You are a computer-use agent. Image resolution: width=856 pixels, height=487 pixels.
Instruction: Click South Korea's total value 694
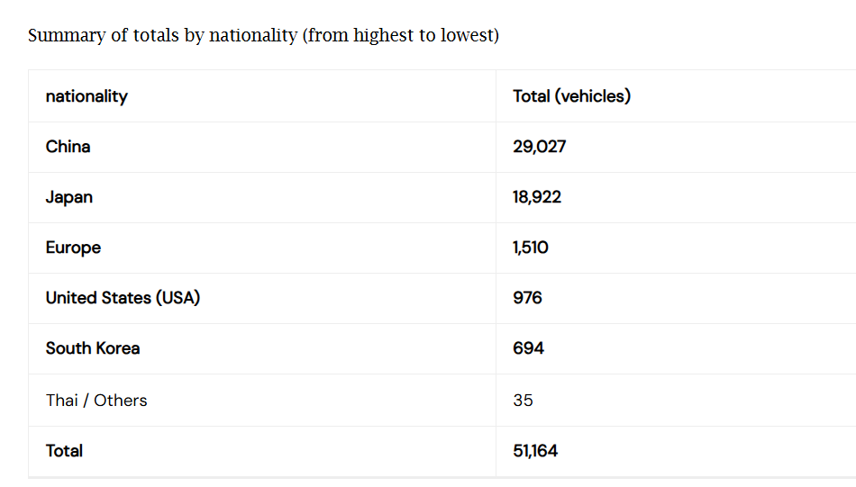tap(528, 348)
